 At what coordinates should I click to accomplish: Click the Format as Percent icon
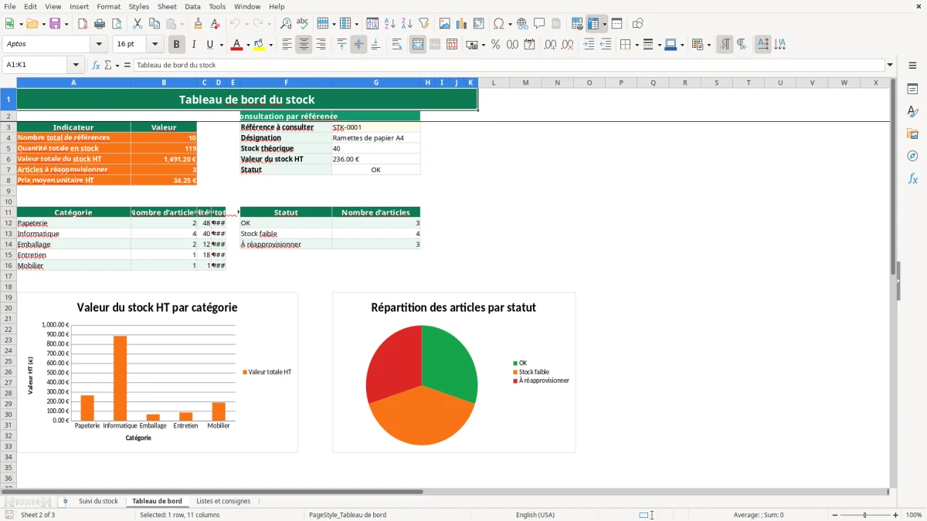click(x=495, y=45)
